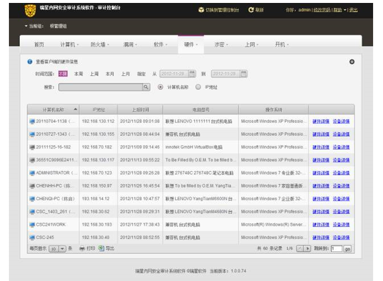The image size is (383, 281).
Task: Open 硬件详情 link for CSC-245
Action: (x=321, y=237)
